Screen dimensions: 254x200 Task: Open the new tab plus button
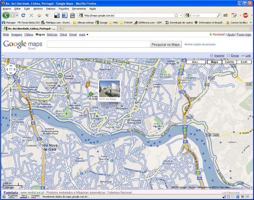(61, 28)
